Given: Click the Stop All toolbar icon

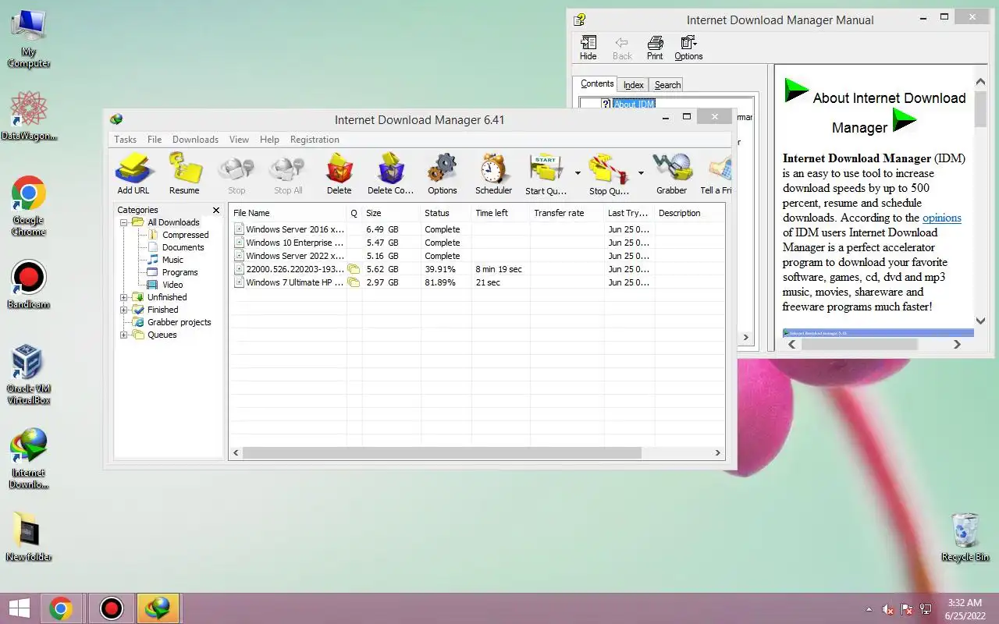Looking at the screenshot, I should point(288,173).
